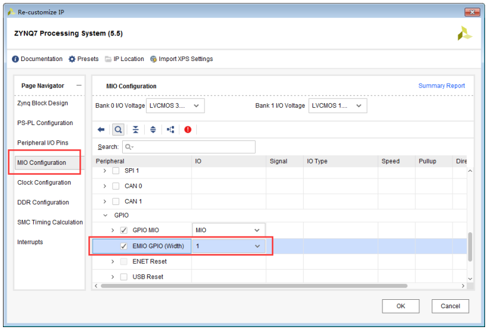Screen dimensions: 491x333
Task: Enable the CAN 1 checkbox
Action: tap(116, 201)
